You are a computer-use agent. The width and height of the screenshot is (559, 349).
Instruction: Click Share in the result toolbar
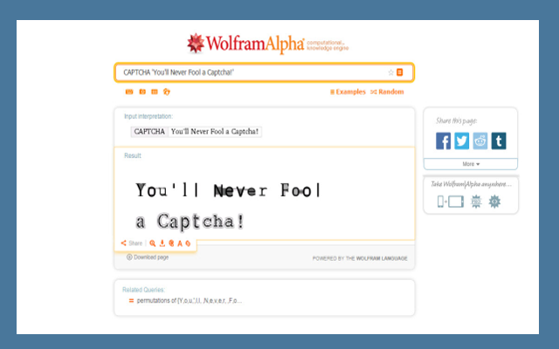pyautogui.click(x=132, y=243)
